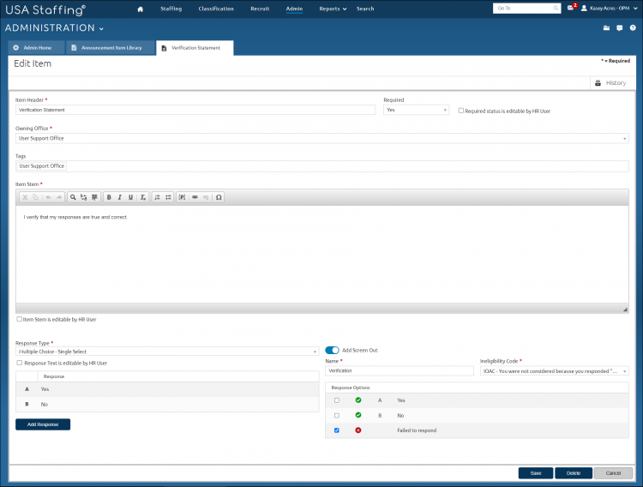Check the screen-out box for response A Yes
The image size is (643, 487).
337,400
